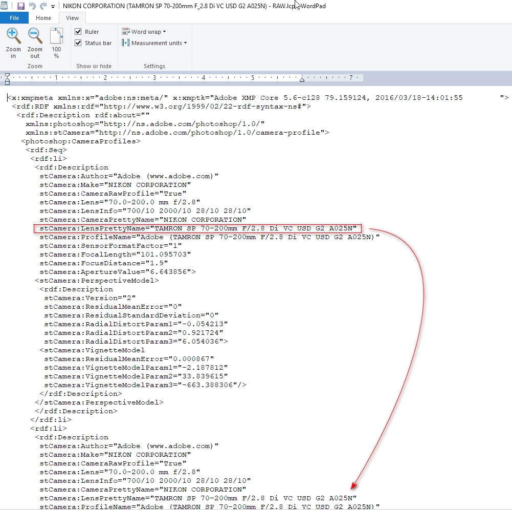This screenshot has height=510, width=512.
Task: Click the </stCamera:PerspectiveModel> closing tag line
Action: [99, 402]
